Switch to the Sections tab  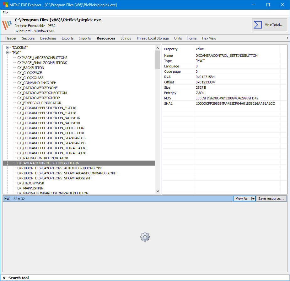click(x=28, y=38)
